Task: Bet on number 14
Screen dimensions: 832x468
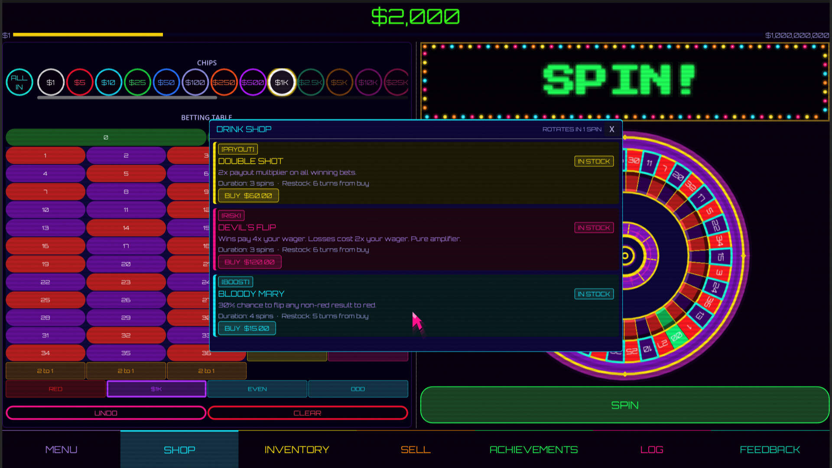Action: tap(126, 228)
